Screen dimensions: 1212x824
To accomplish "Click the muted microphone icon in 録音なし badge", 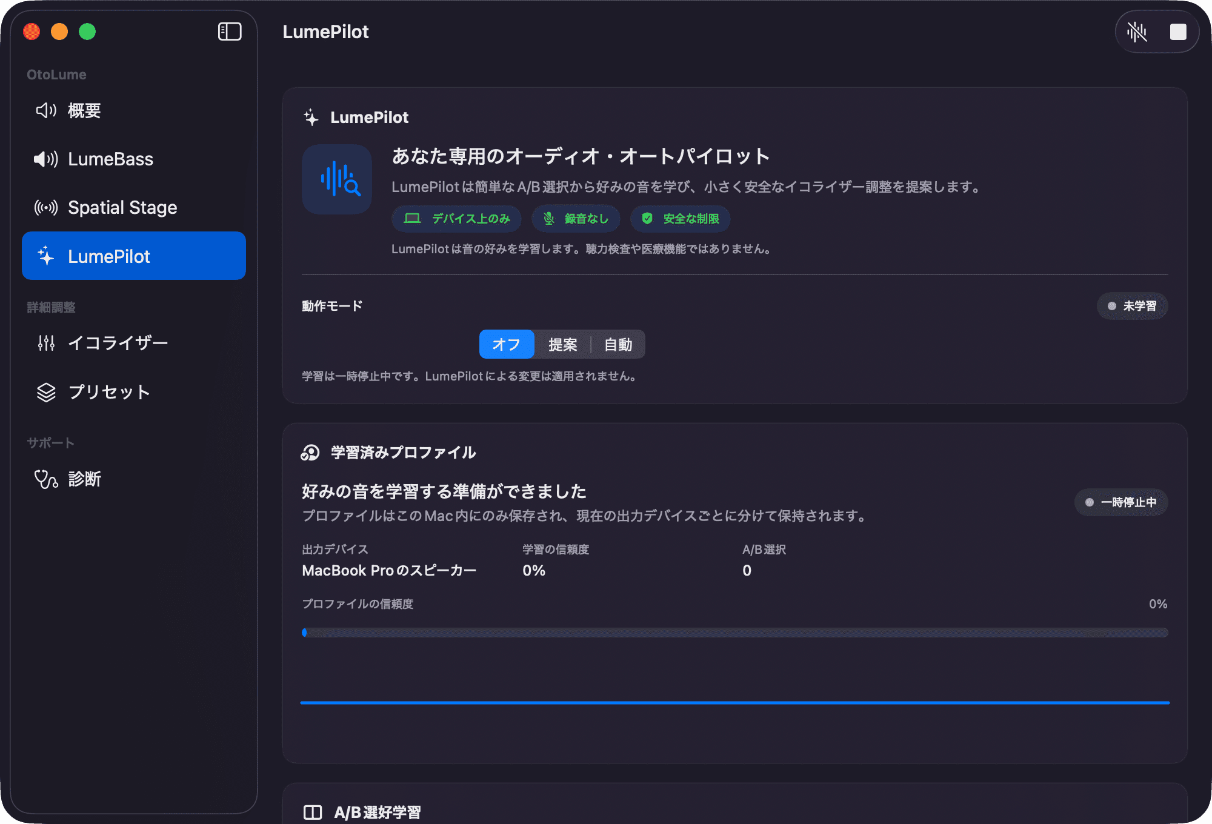I will click(549, 219).
